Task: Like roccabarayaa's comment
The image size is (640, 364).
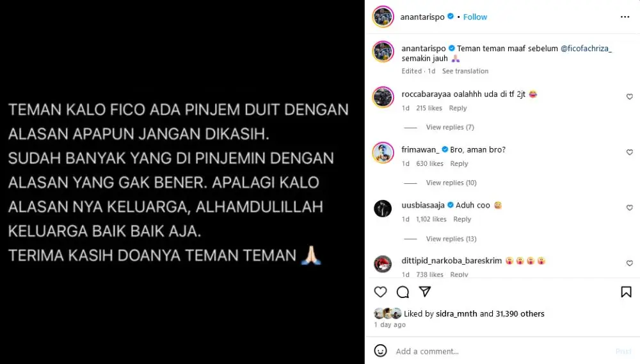Action: tap(629, 97)
